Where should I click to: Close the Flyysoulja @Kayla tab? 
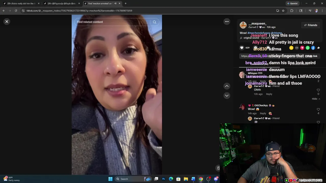[x=79, y=4]
